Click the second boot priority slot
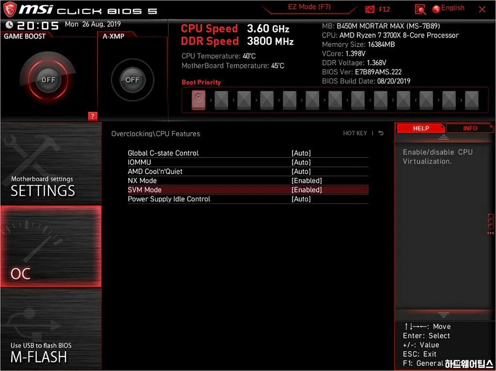The width and height of the screenshot is (496, 371). tap(221, 100)
